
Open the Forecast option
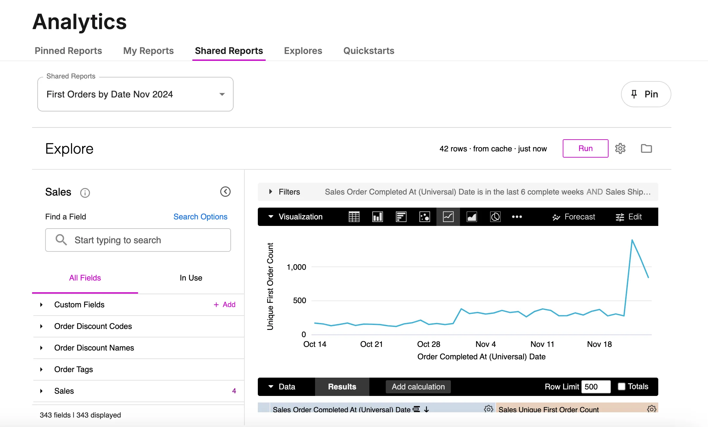click(x=574, y=217)
